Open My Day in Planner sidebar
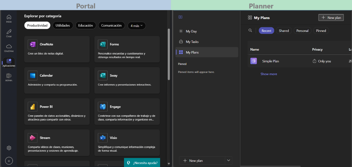 tap(207, 31)
